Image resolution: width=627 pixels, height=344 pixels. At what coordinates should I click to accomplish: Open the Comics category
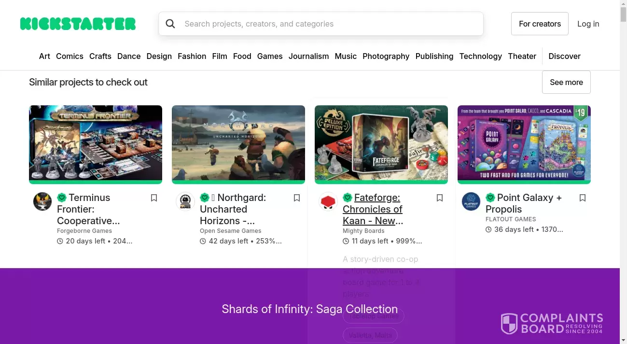(x=70, y=56)
